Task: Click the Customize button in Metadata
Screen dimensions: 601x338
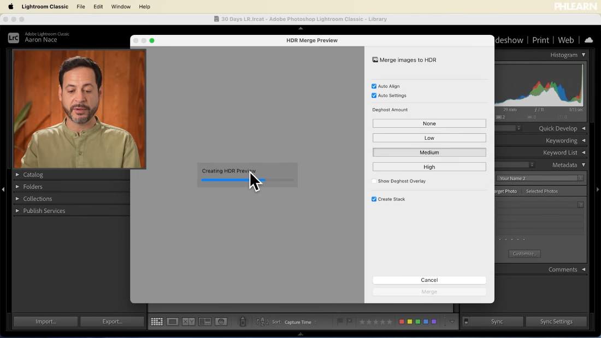Action: 525,254
